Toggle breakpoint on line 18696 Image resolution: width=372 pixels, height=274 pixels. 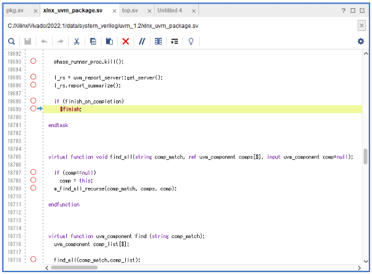click(33, 85)
